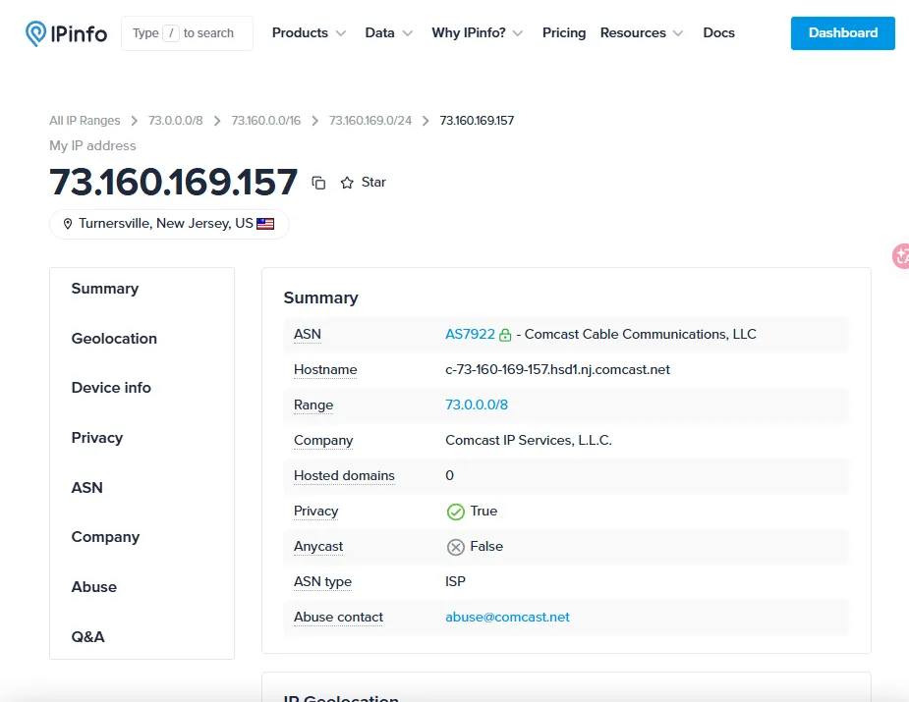The image size is (909, 702).
Task: Select Privacy from the left sidebar
Action: tap(96, 438)
